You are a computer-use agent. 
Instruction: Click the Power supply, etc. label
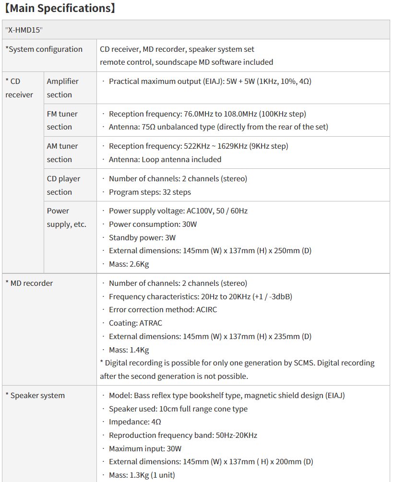[x=66, y=218]
